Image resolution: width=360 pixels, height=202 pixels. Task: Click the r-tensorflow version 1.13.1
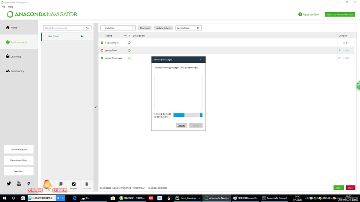(345, 43)
